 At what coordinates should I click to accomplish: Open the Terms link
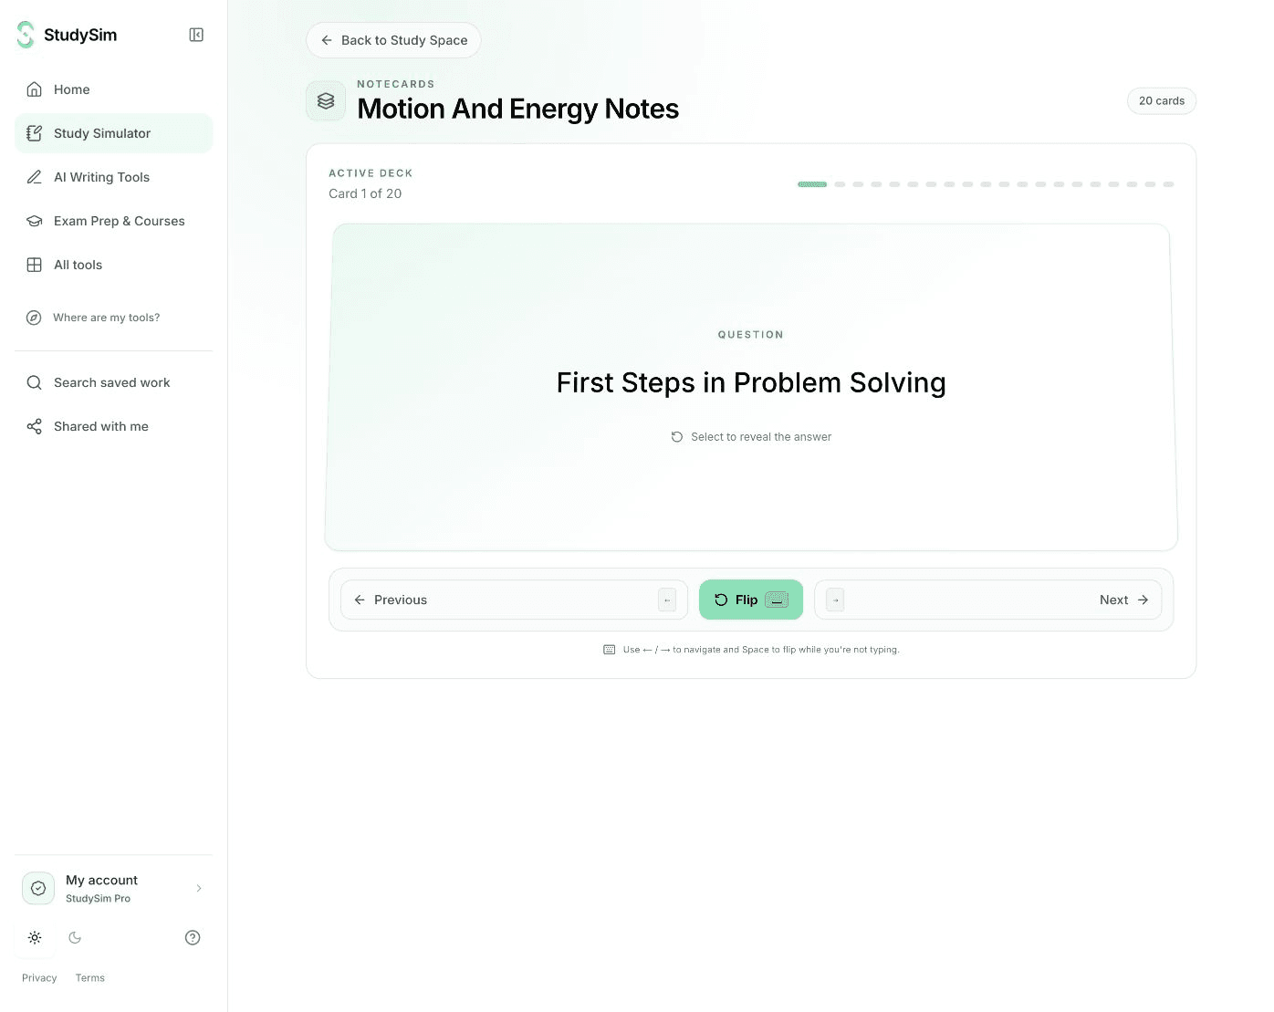coord(90,977)
